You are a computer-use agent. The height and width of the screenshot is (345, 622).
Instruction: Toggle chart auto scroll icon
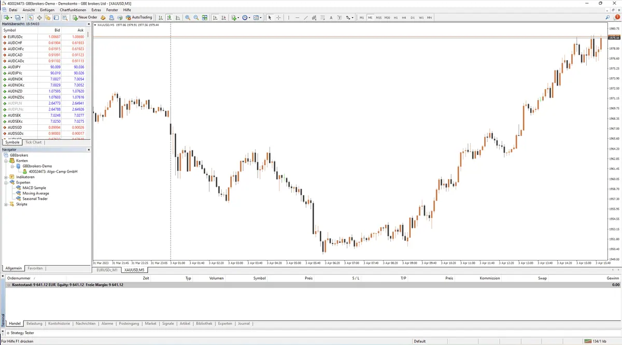click(215, 17)
